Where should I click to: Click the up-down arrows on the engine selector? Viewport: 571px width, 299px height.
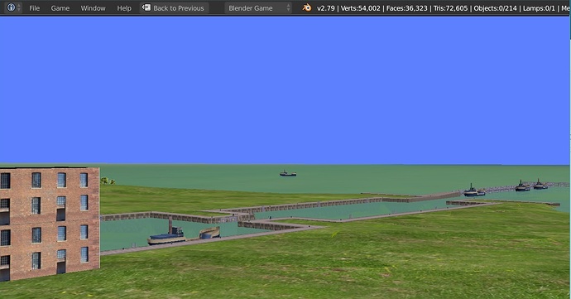point(288,7)
